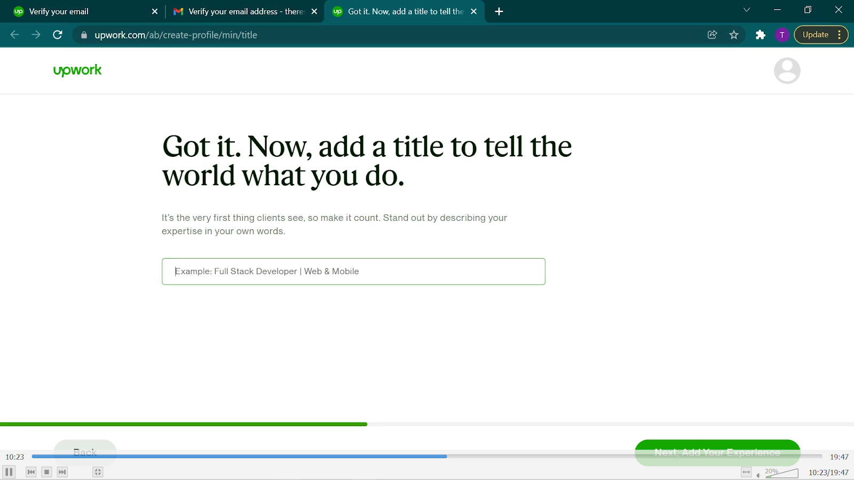
Task: Mute audio with the speaker icon
Action: click(758, 475)
